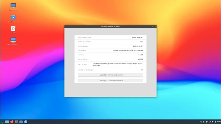The image size is (221, 124).
Task: Select the Lixeira trash icon
Action: (13, 30)
